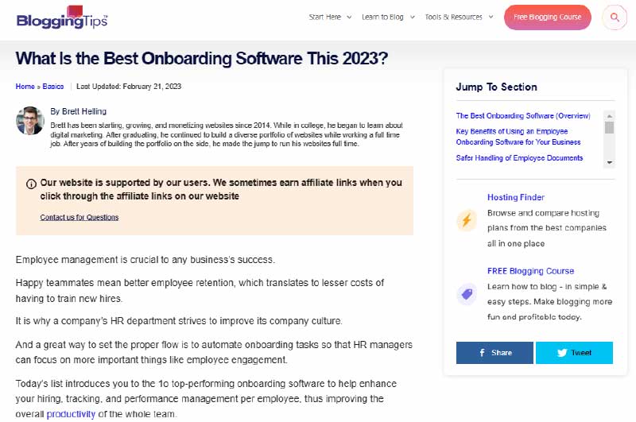
Task: Expand the Tools & Resources chevron
Action: coord(491,17)
